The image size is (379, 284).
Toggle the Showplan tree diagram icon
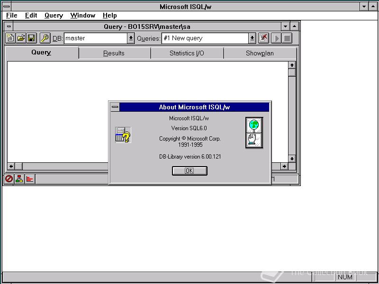[x=19, y=179]
